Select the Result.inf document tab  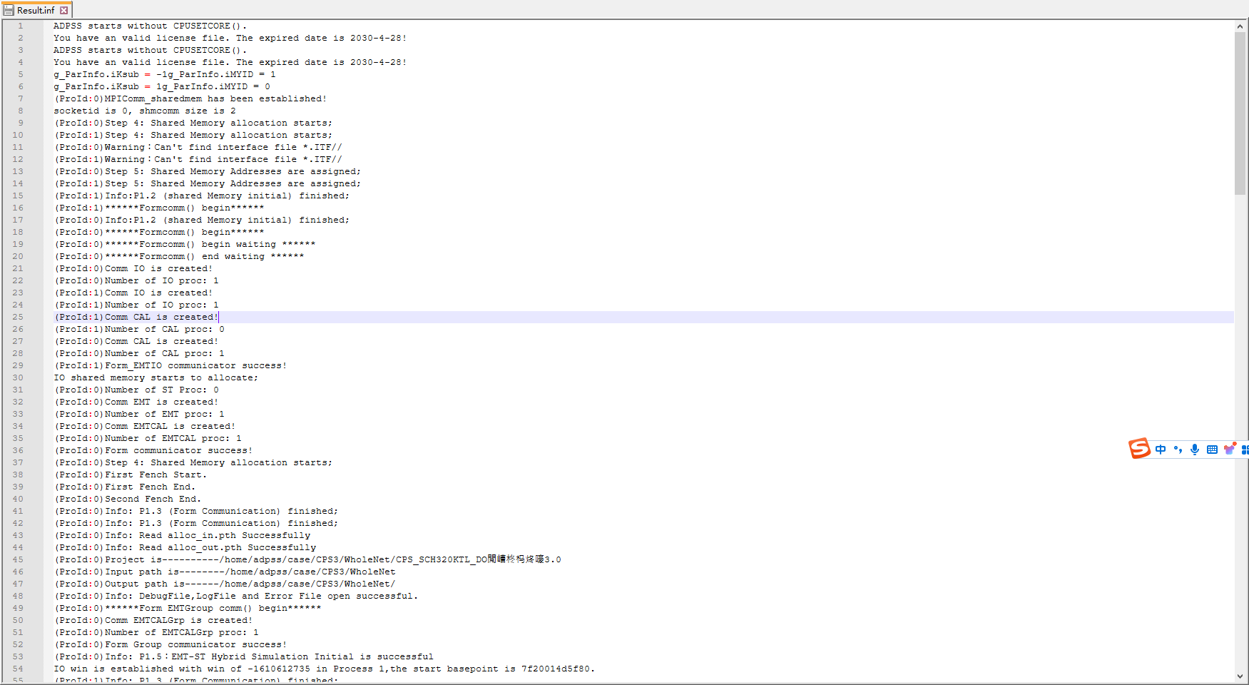(36, 10)
